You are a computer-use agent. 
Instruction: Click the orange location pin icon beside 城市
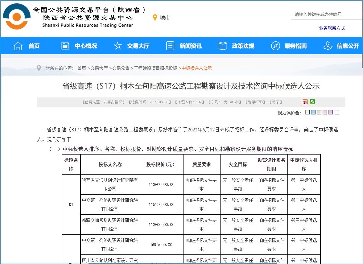pyautogui.click(x=155, y=18)
